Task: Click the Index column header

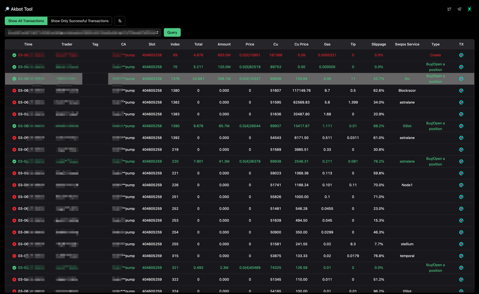Action: pyautogui.click(x=175, y=44)
